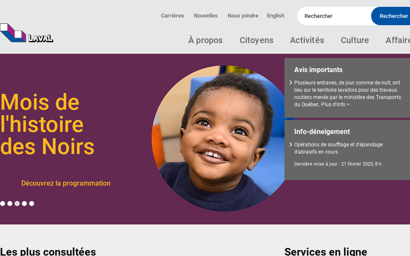Select the third carousel slide dot
Viewport: 410px width, 256px height.
[x=17, y=204]
